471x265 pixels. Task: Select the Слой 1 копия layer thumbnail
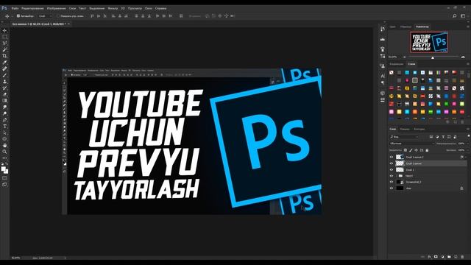tap(400, 163)
